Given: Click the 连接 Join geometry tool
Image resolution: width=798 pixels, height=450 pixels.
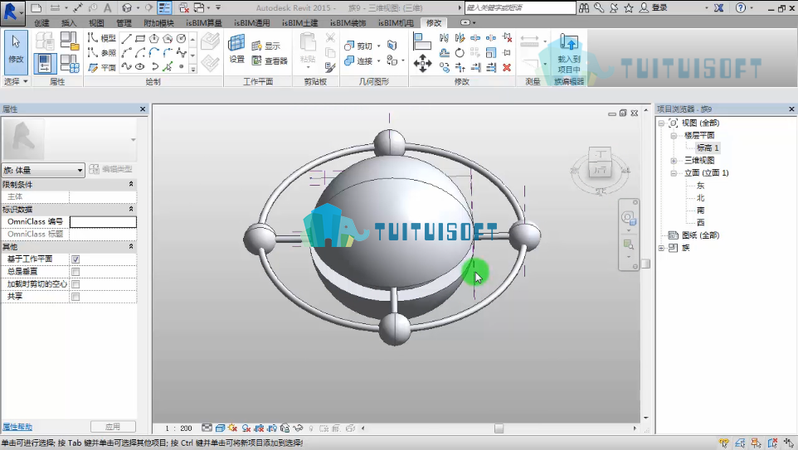Looking at the screenshot, I should point(358,60).
